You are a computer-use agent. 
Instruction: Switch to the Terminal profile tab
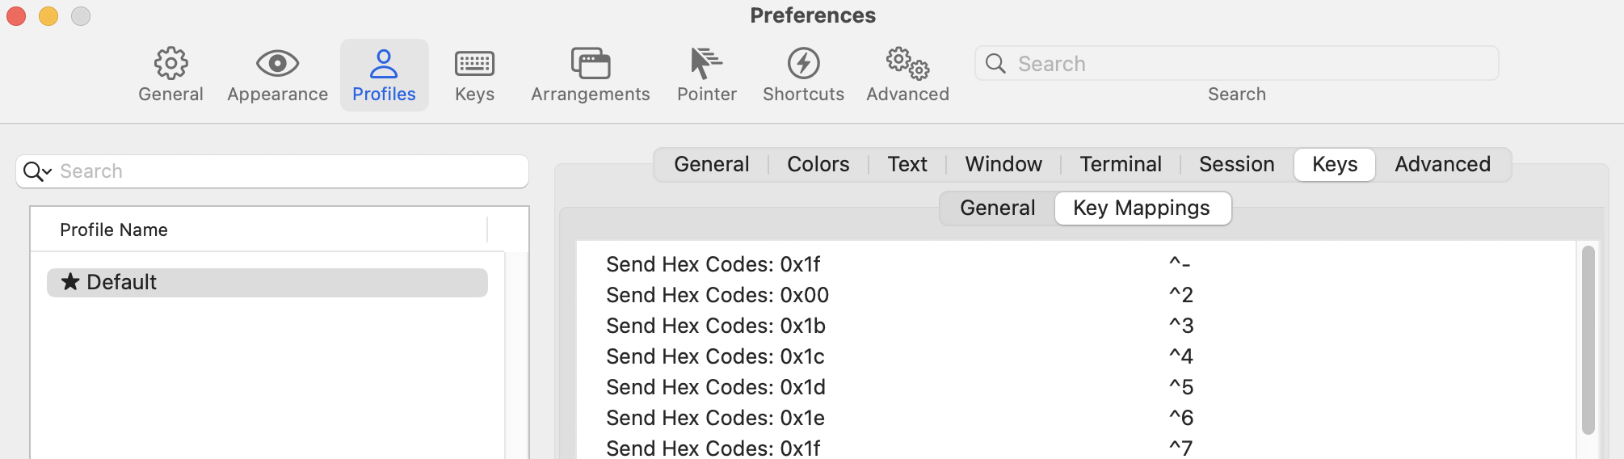1121,164
